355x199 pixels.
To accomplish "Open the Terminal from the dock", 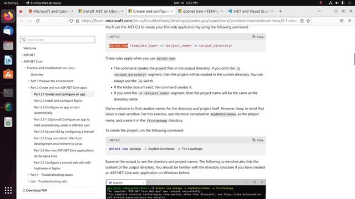I will (8, 93).
